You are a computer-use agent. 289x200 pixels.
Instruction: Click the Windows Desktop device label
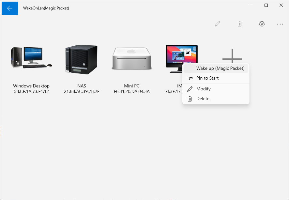click(31, 86)
